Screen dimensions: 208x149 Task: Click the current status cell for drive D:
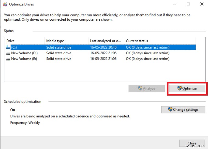click(147, 53)
